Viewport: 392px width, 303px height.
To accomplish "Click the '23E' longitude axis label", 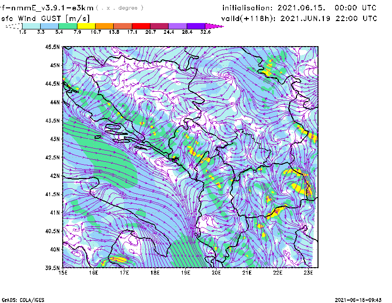I will [308, 273].
